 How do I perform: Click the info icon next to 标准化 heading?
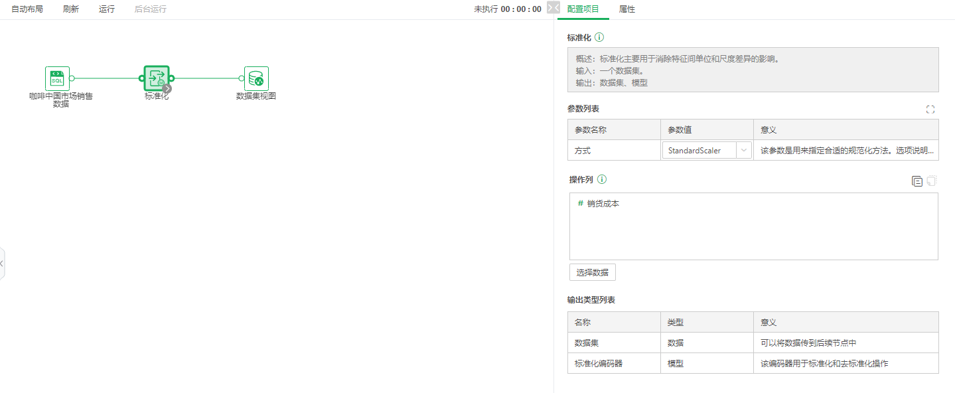tap(598, 37)
